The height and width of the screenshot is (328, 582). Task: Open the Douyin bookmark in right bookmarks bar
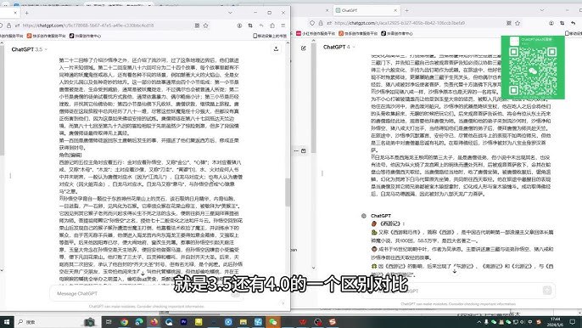(x=397, y=33)
